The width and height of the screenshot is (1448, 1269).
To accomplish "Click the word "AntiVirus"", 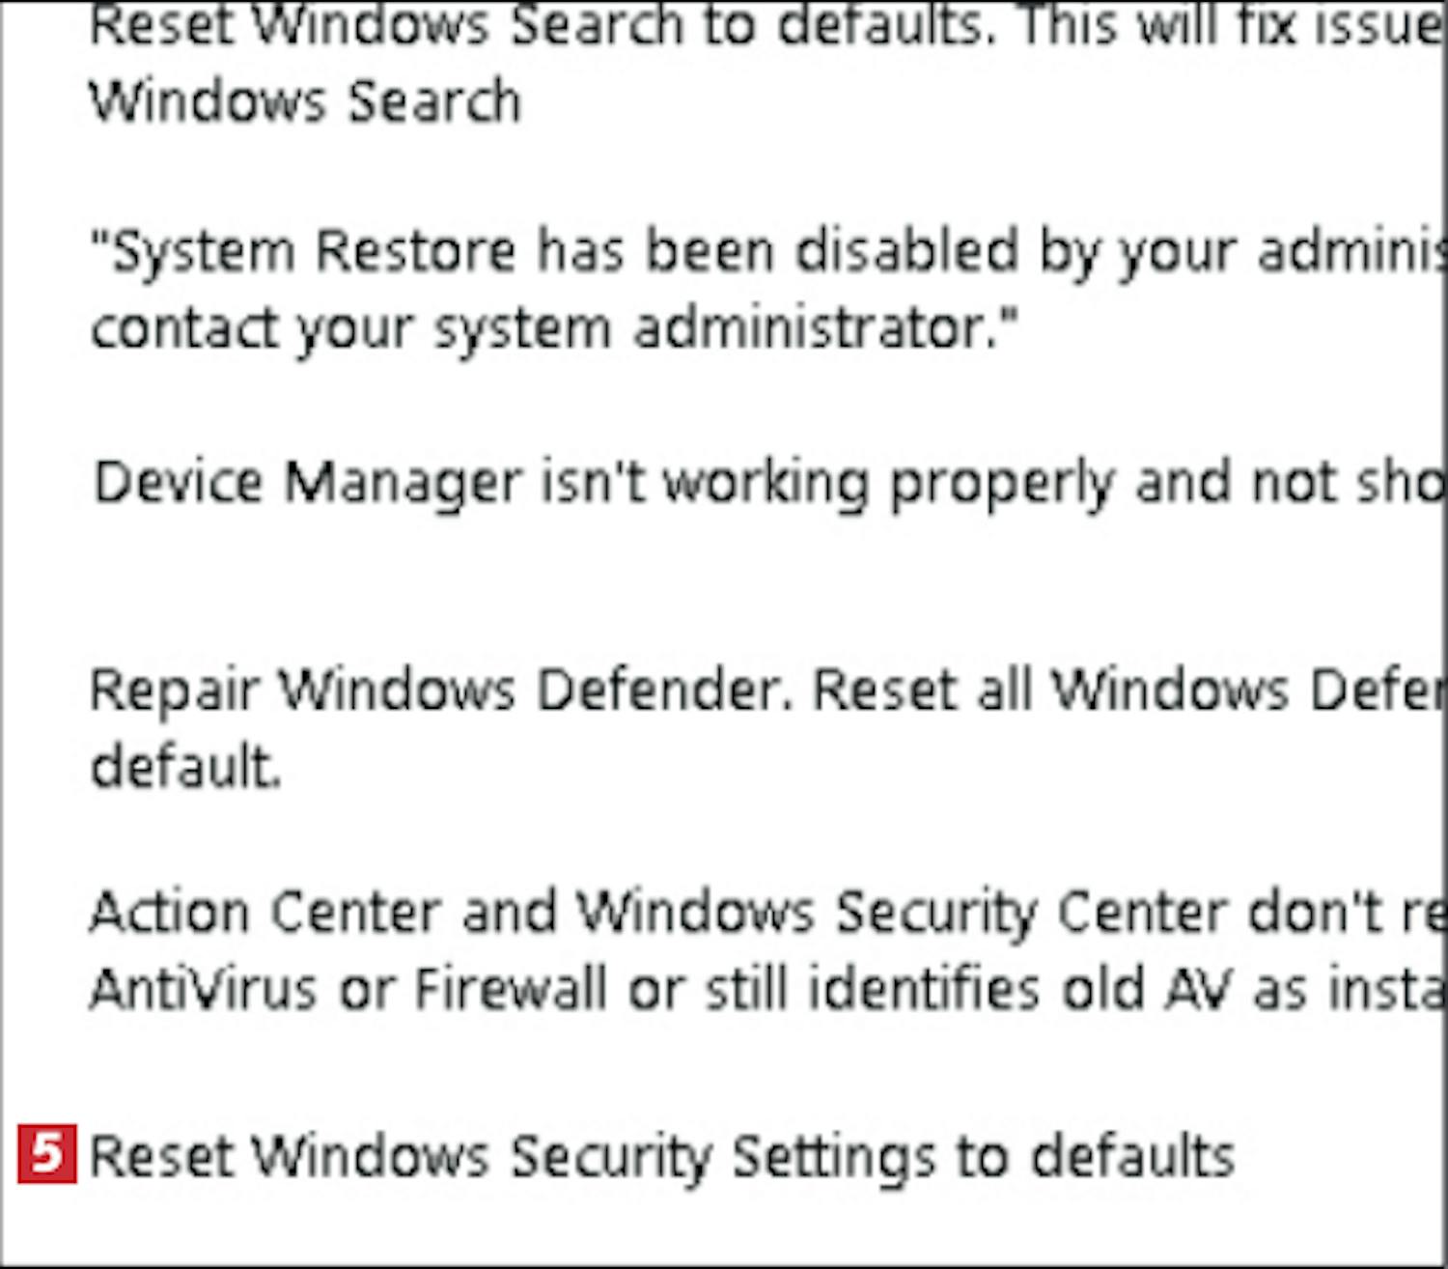I will point(204,989).
